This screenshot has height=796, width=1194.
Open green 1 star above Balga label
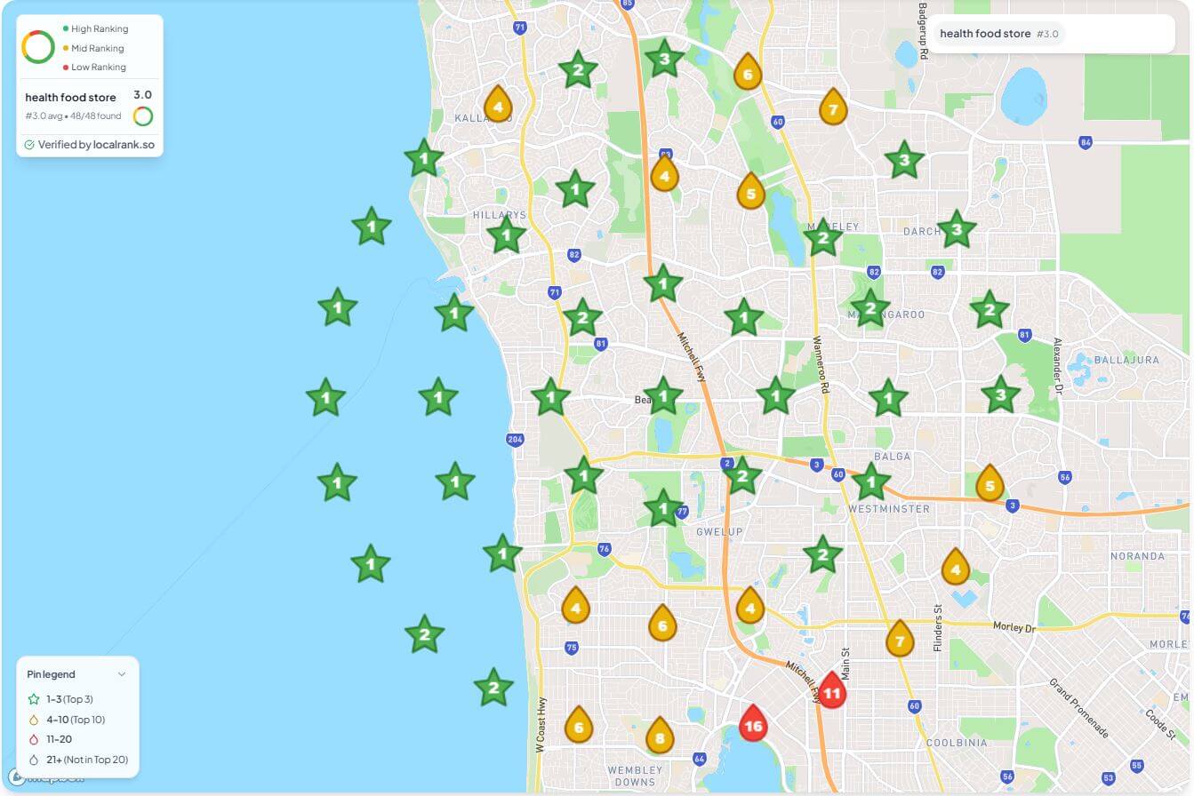(x=887, y=398)
